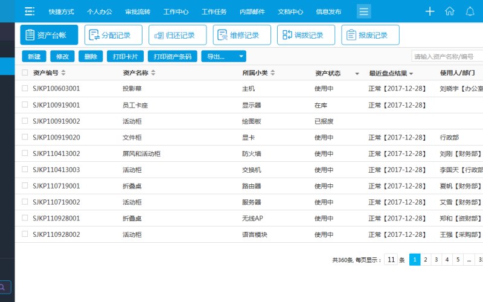Click the 打印资产条码 button
This screenshot has width=483, height=302.
(x=173, y=56)
